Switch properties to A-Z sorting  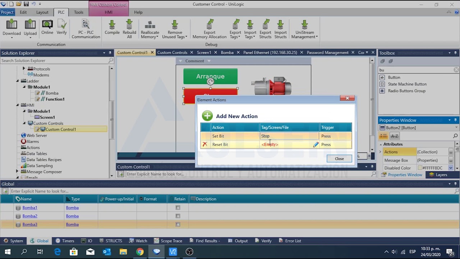click(x=395, y=136)
